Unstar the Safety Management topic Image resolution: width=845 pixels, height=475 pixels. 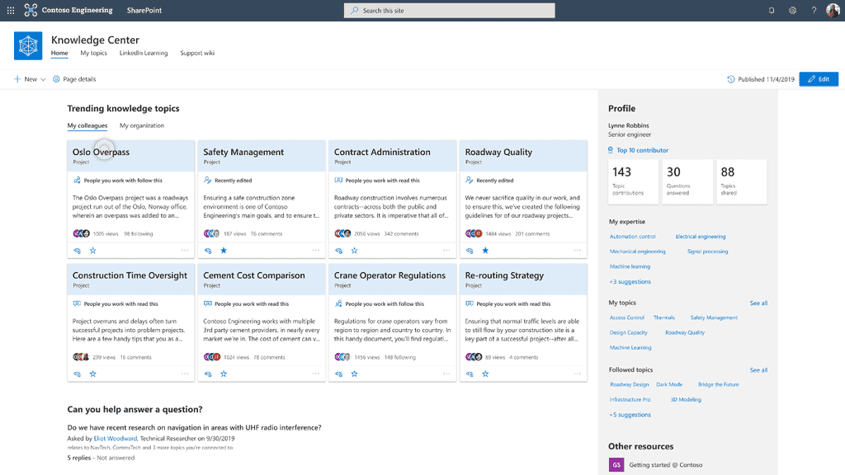224,250
